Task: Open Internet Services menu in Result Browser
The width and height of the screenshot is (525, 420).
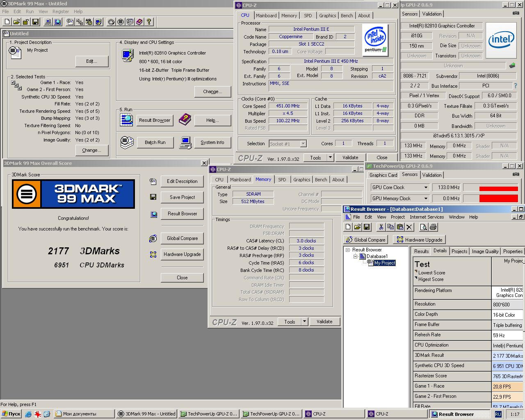Action: point(427,217)
